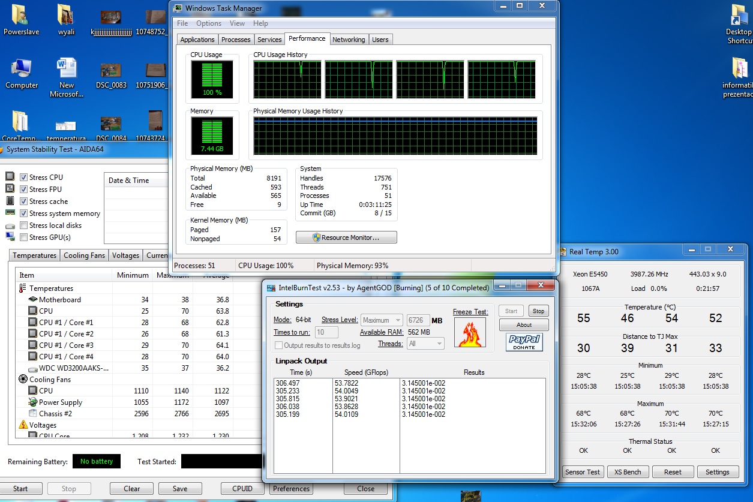753x502 pixels.
Task: Open the Threads dropdown in IntelBurnTest
Action: (425, 344)
